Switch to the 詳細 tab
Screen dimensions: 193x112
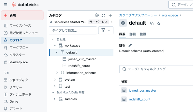(133, 34)
